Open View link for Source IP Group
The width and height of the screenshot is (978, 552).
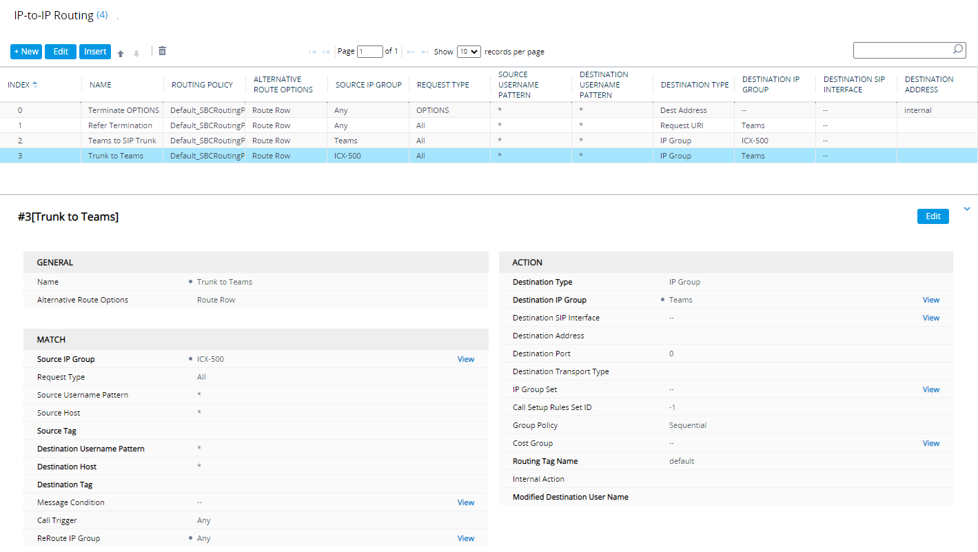(466, 359)
